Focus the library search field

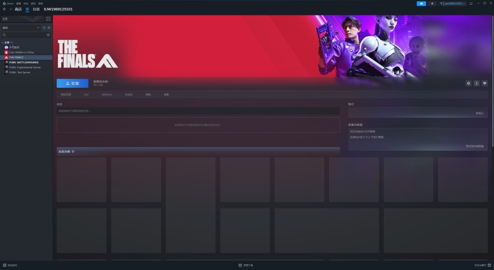click(x=23, y=35)
